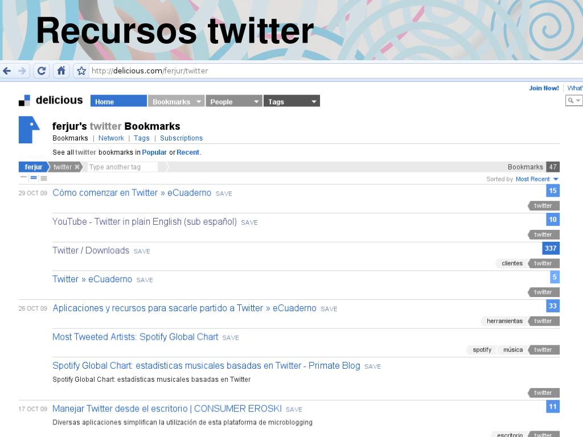Go forward with the browser forward arrow

tap(22, 71)
